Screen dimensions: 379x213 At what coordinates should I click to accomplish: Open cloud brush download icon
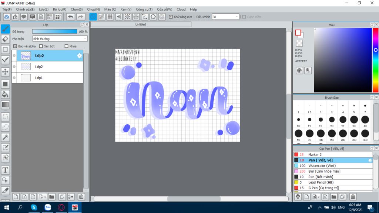tap(298, 197)
